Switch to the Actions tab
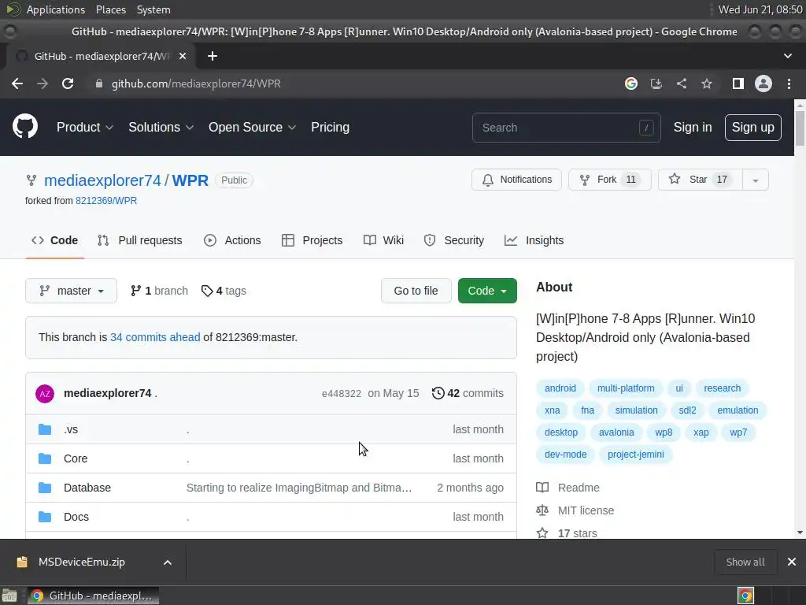806x605 pixels. click(x=232, y=240)
